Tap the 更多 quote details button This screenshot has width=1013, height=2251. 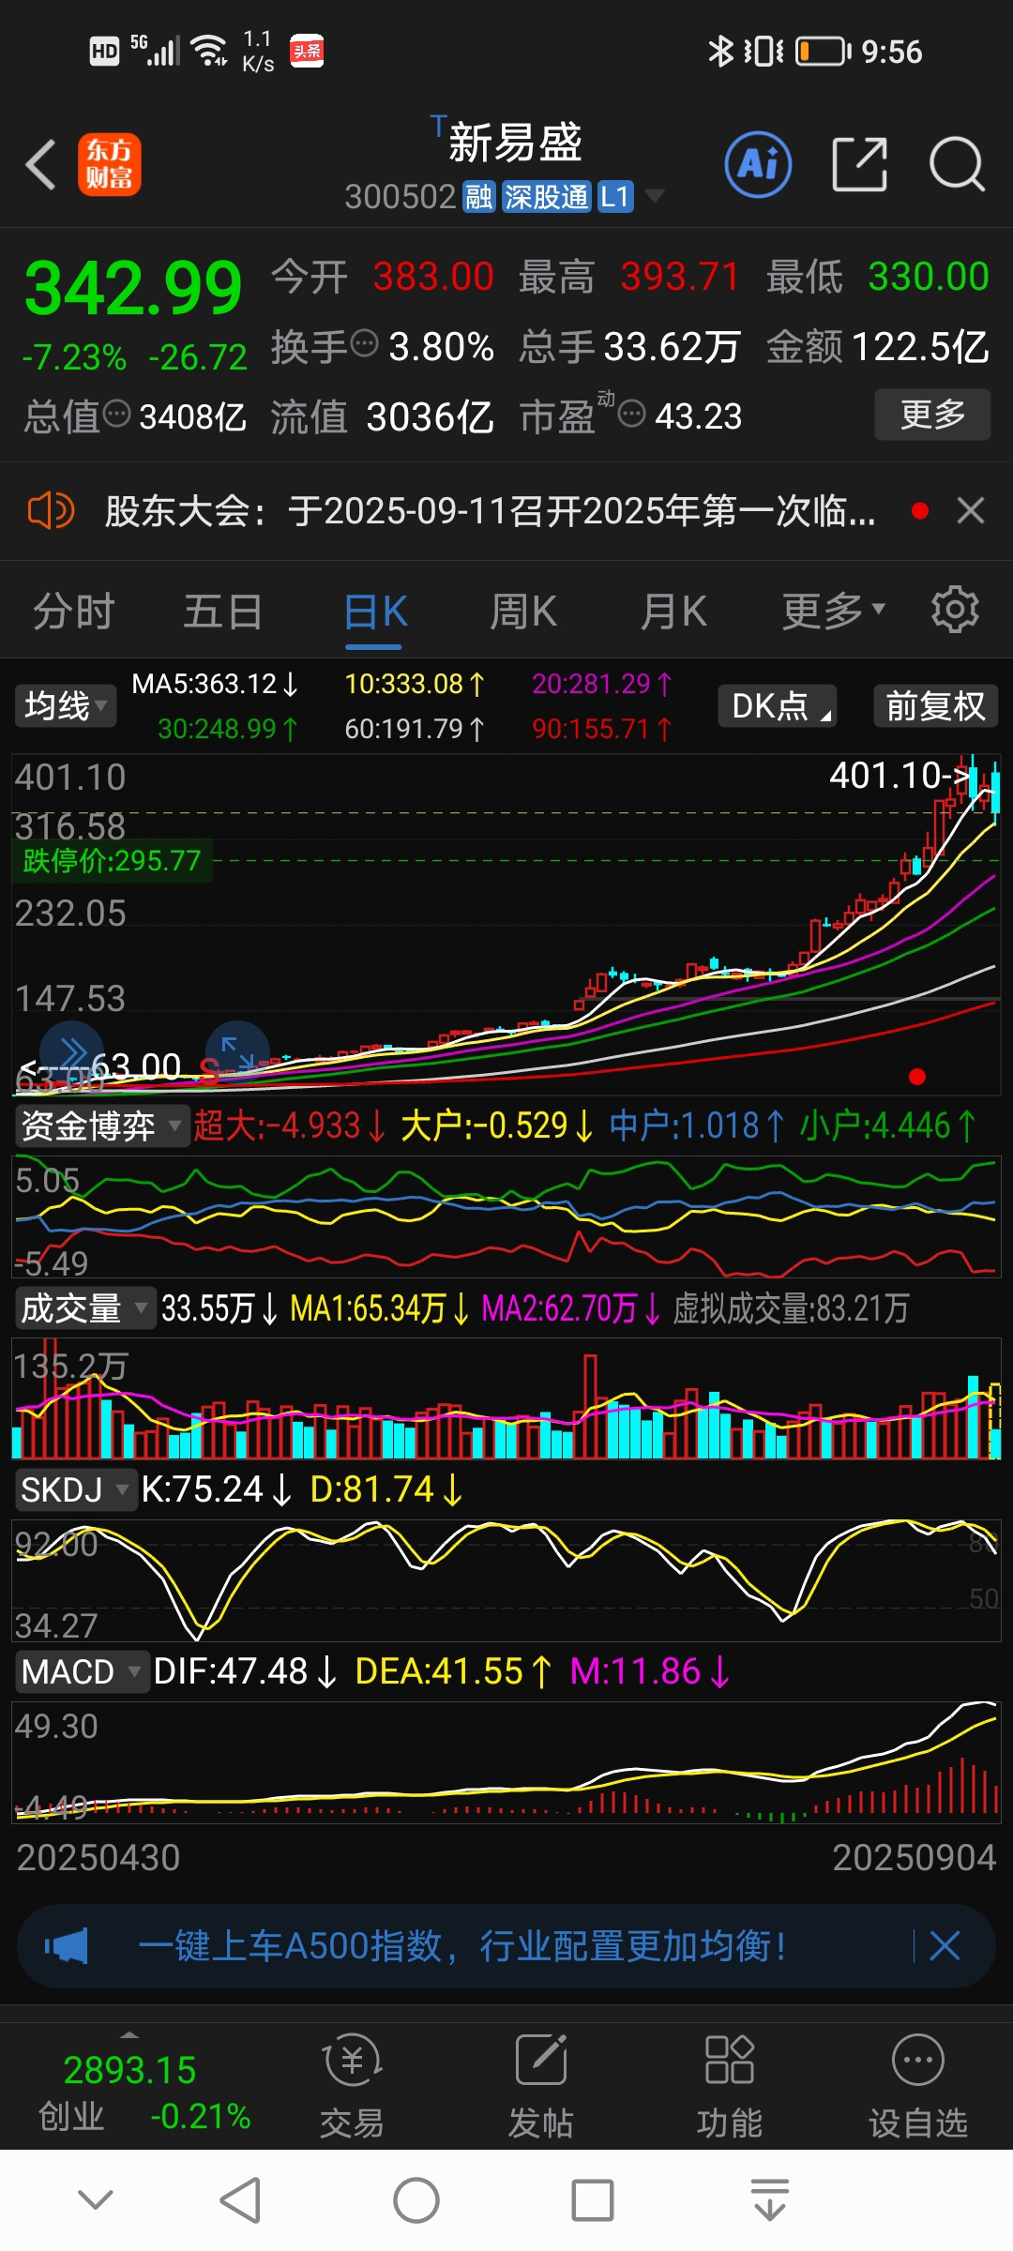pyautogui.click(x=932, y=414)
